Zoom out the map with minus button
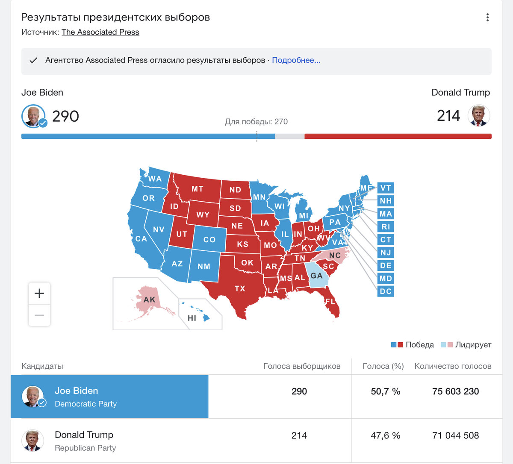The width and height of the screenshot is (513, 464). coord(39,315)
